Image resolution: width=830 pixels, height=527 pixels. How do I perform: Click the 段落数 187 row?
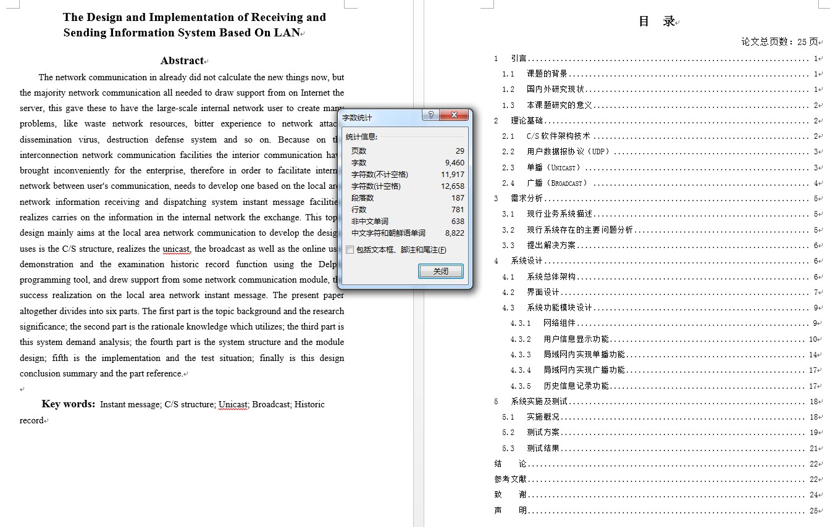pos(408,198)
